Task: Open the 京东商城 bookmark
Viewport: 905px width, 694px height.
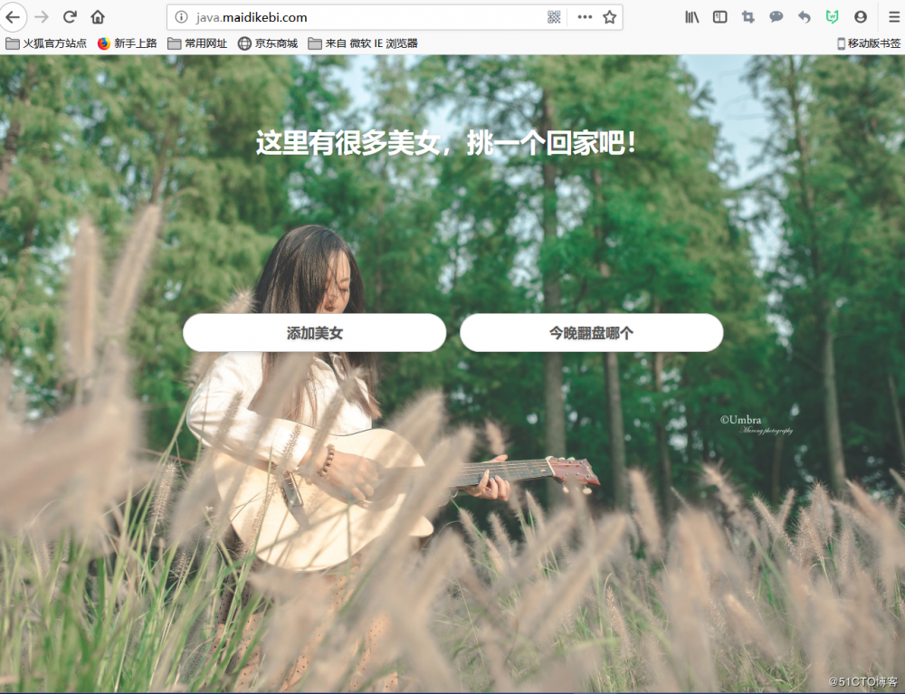Action: pos(268,43)
